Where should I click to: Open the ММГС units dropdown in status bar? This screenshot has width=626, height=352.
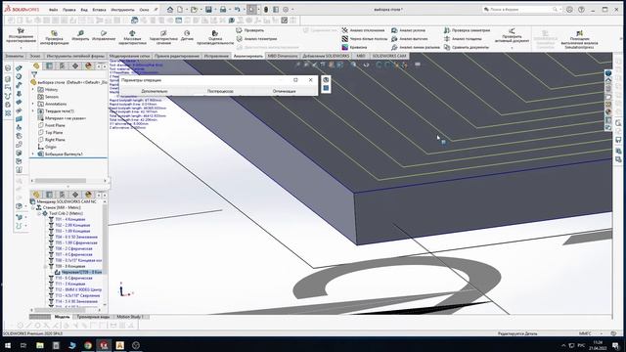click(602, 333)
